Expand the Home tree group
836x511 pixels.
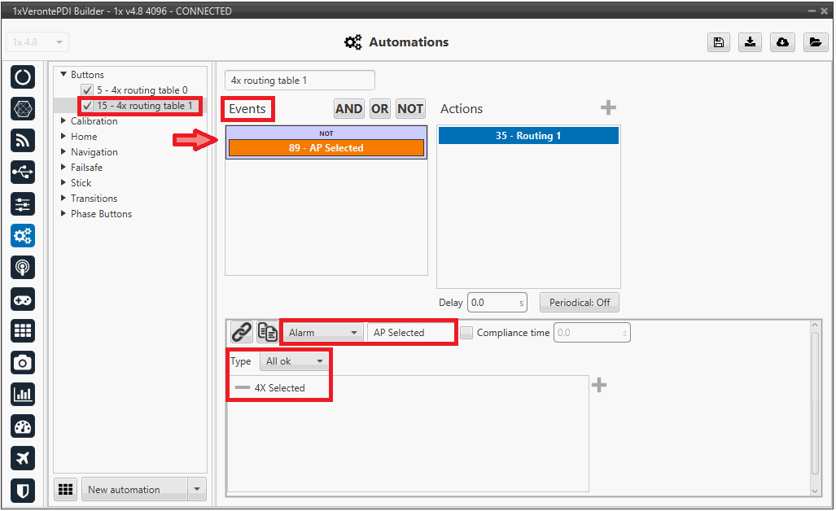pos(63,136)
